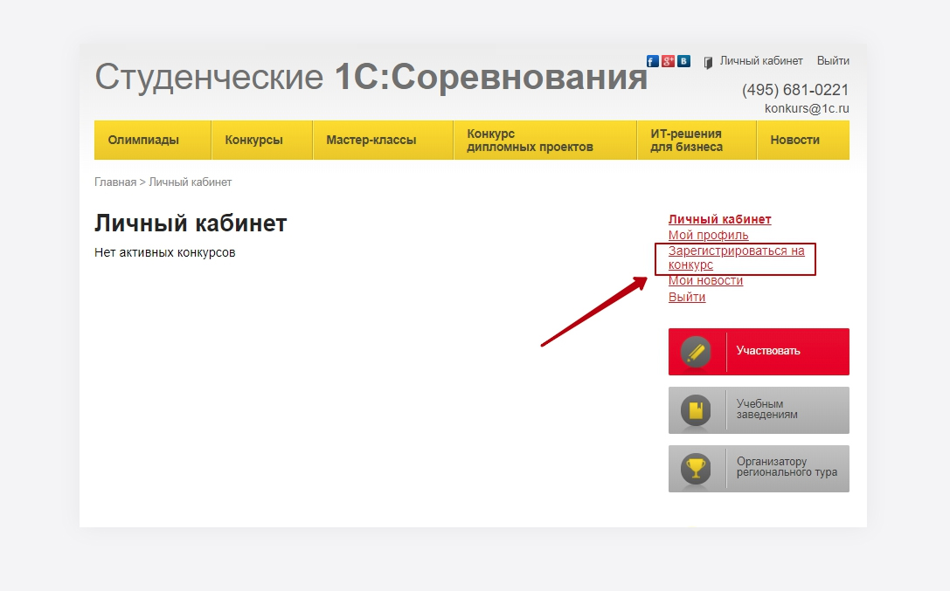Open the Facebook social icon

pos(652,61)
